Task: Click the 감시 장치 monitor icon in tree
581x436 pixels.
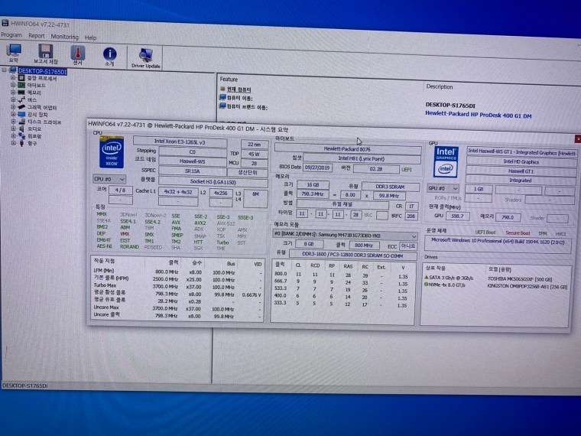Action: click(21, 114)
